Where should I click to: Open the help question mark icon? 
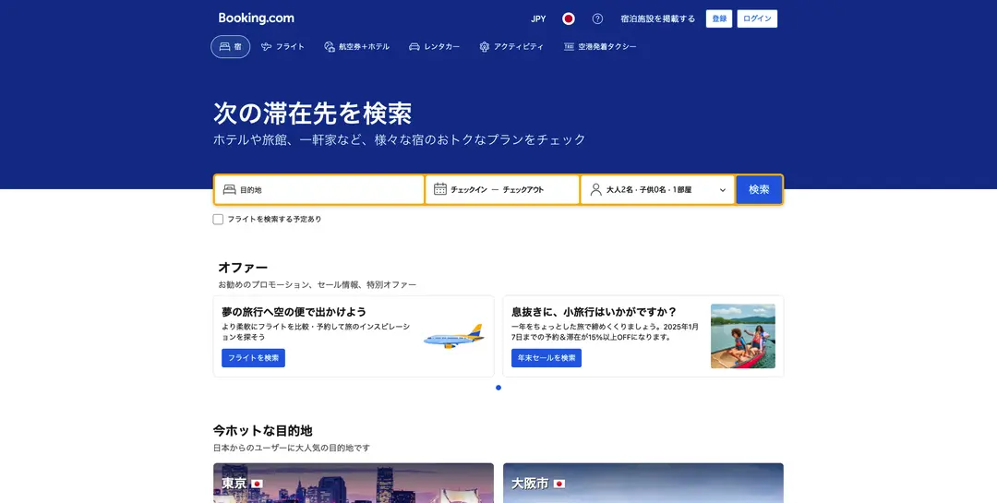click(x=597, y=18)
